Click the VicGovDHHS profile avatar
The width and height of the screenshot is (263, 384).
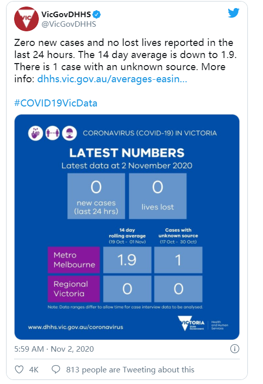coord(26,19)
